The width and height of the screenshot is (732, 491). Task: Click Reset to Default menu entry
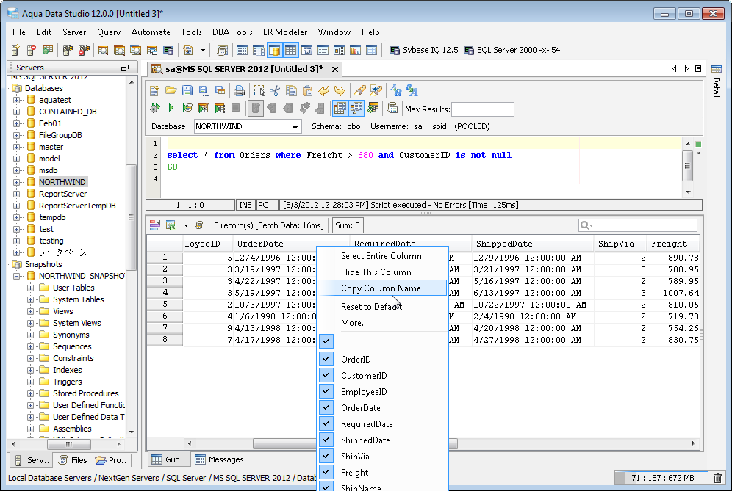click(x=381, y=306)
